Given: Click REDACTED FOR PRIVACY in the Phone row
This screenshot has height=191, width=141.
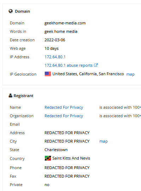Looking at the screenshot, I should pos(67,168).
